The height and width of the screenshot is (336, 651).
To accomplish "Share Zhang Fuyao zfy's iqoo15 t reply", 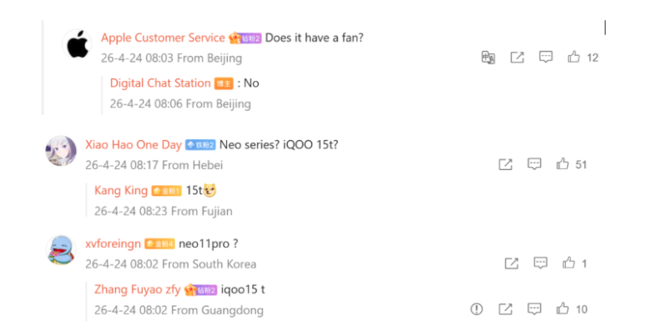I will 505,309.
